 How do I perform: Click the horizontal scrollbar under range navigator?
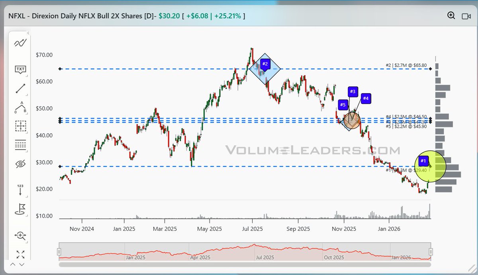pos(245,264)
